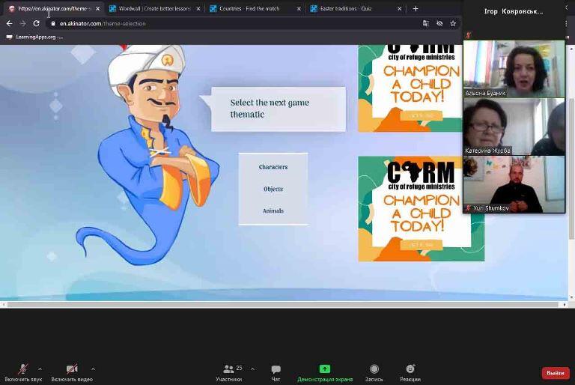Image resolution: width=575 pixels, height=385 pixels.
Task: Switch to Easter traditions - Quiz tab
Action: click(x=356, y=8)
